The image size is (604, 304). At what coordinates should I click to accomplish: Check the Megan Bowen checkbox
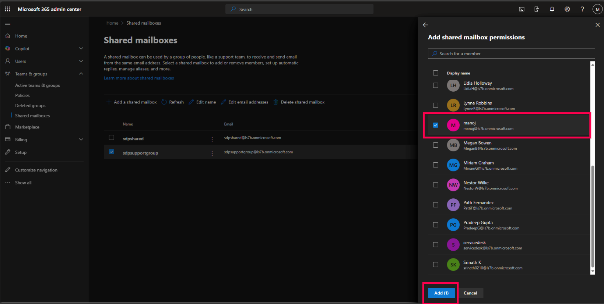[x=436, y=145]
